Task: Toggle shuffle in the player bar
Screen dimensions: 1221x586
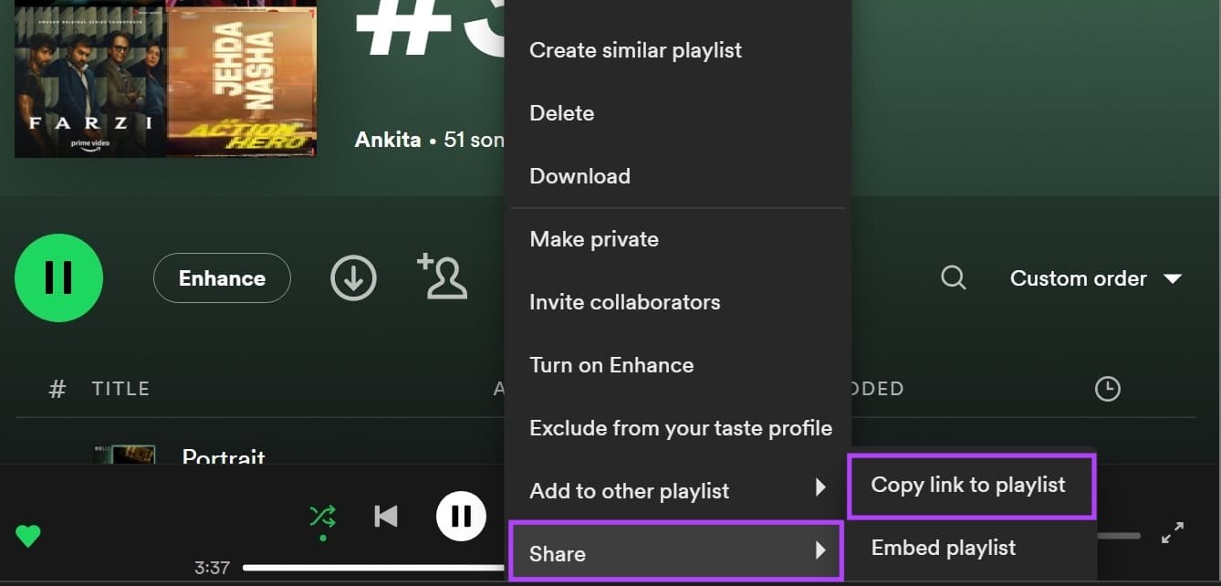Action: (322, 517)
